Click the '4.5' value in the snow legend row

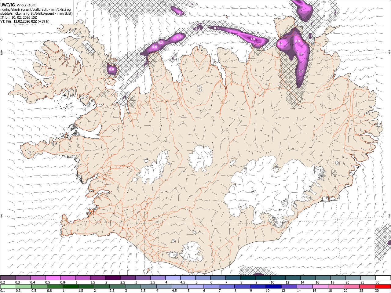[183, 282]
